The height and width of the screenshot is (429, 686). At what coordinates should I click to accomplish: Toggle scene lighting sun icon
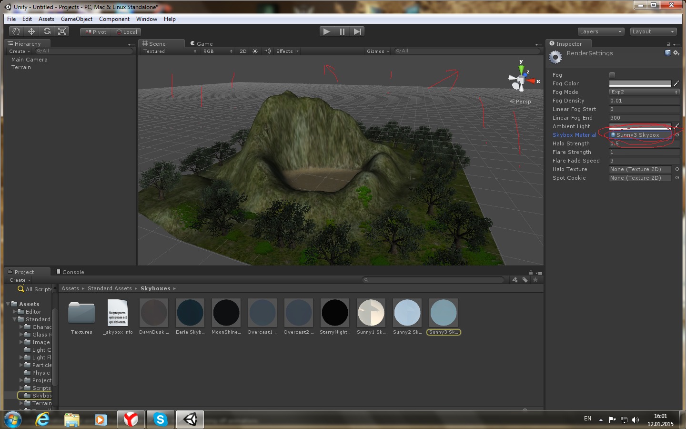[255, 51]
